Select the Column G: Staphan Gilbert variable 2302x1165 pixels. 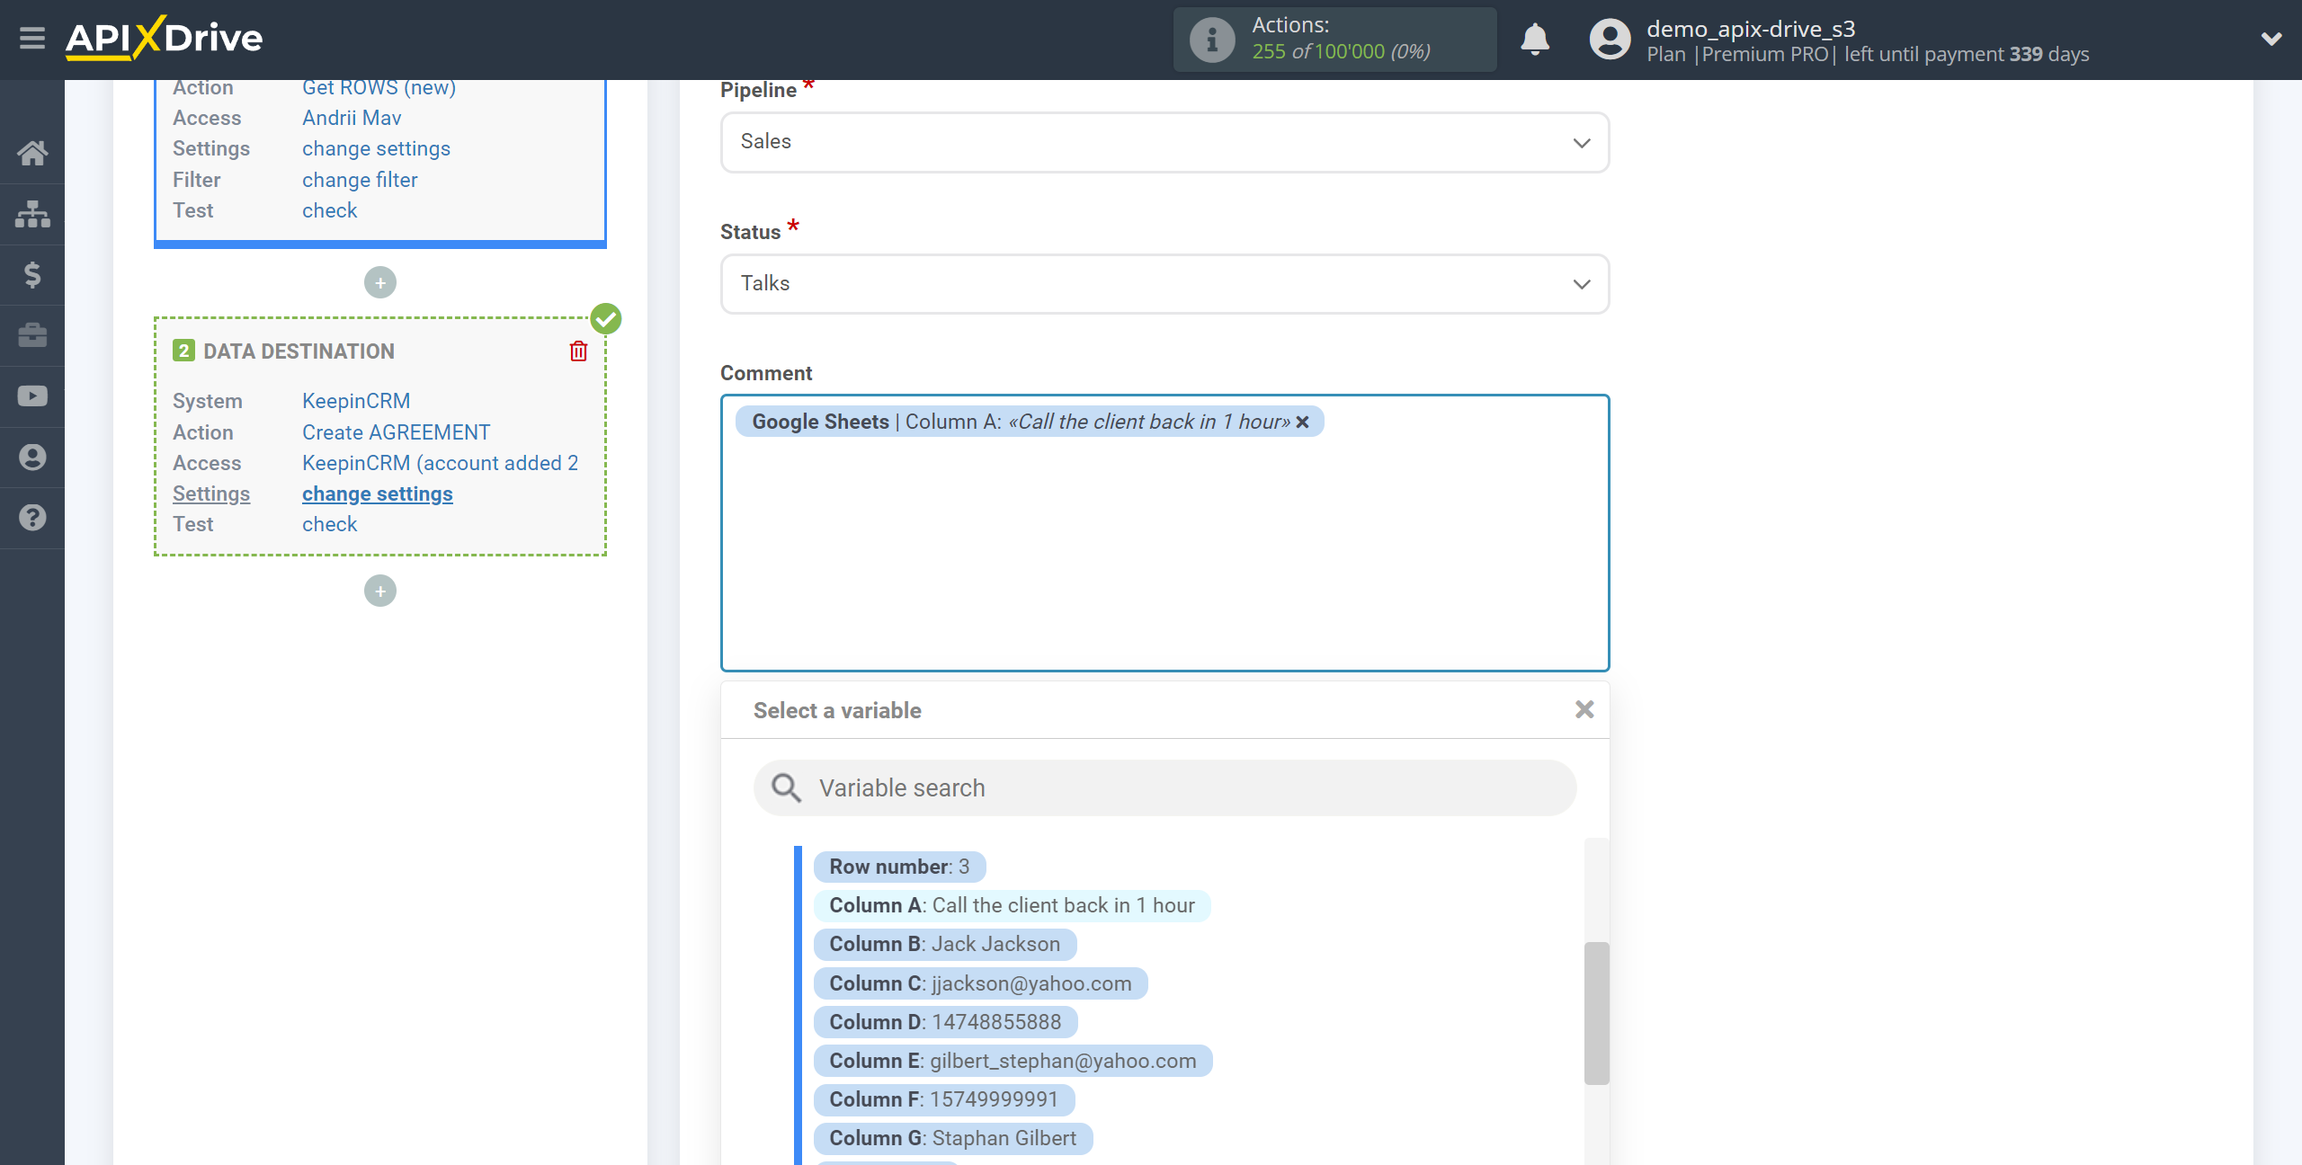pyautogui.click(x=952, y=1138)
